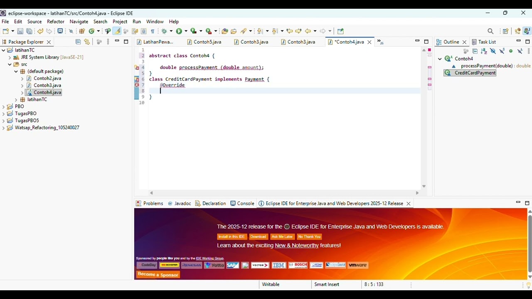This screenshot has width=532, height=299.
Task: Open the Window menu
Action: pos(155,22)
